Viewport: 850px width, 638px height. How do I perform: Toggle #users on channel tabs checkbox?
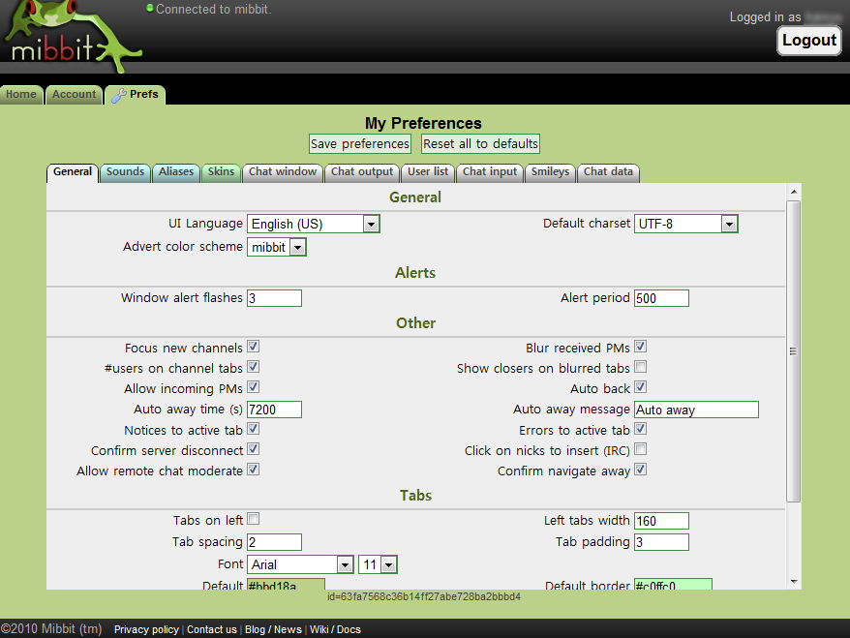[x=253, y=367]
